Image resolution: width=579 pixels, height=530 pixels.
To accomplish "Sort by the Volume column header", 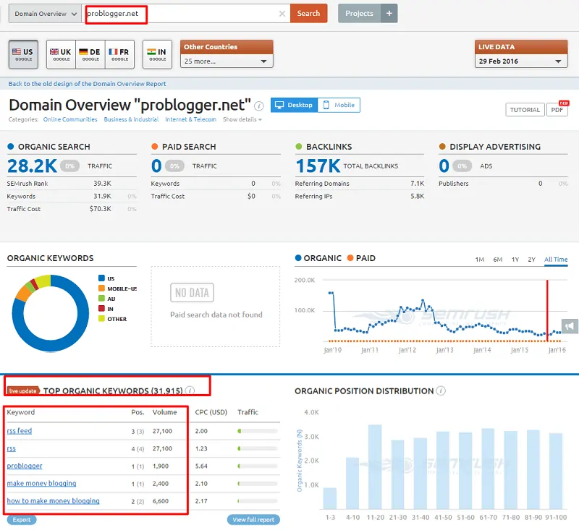I will (165, 412).
